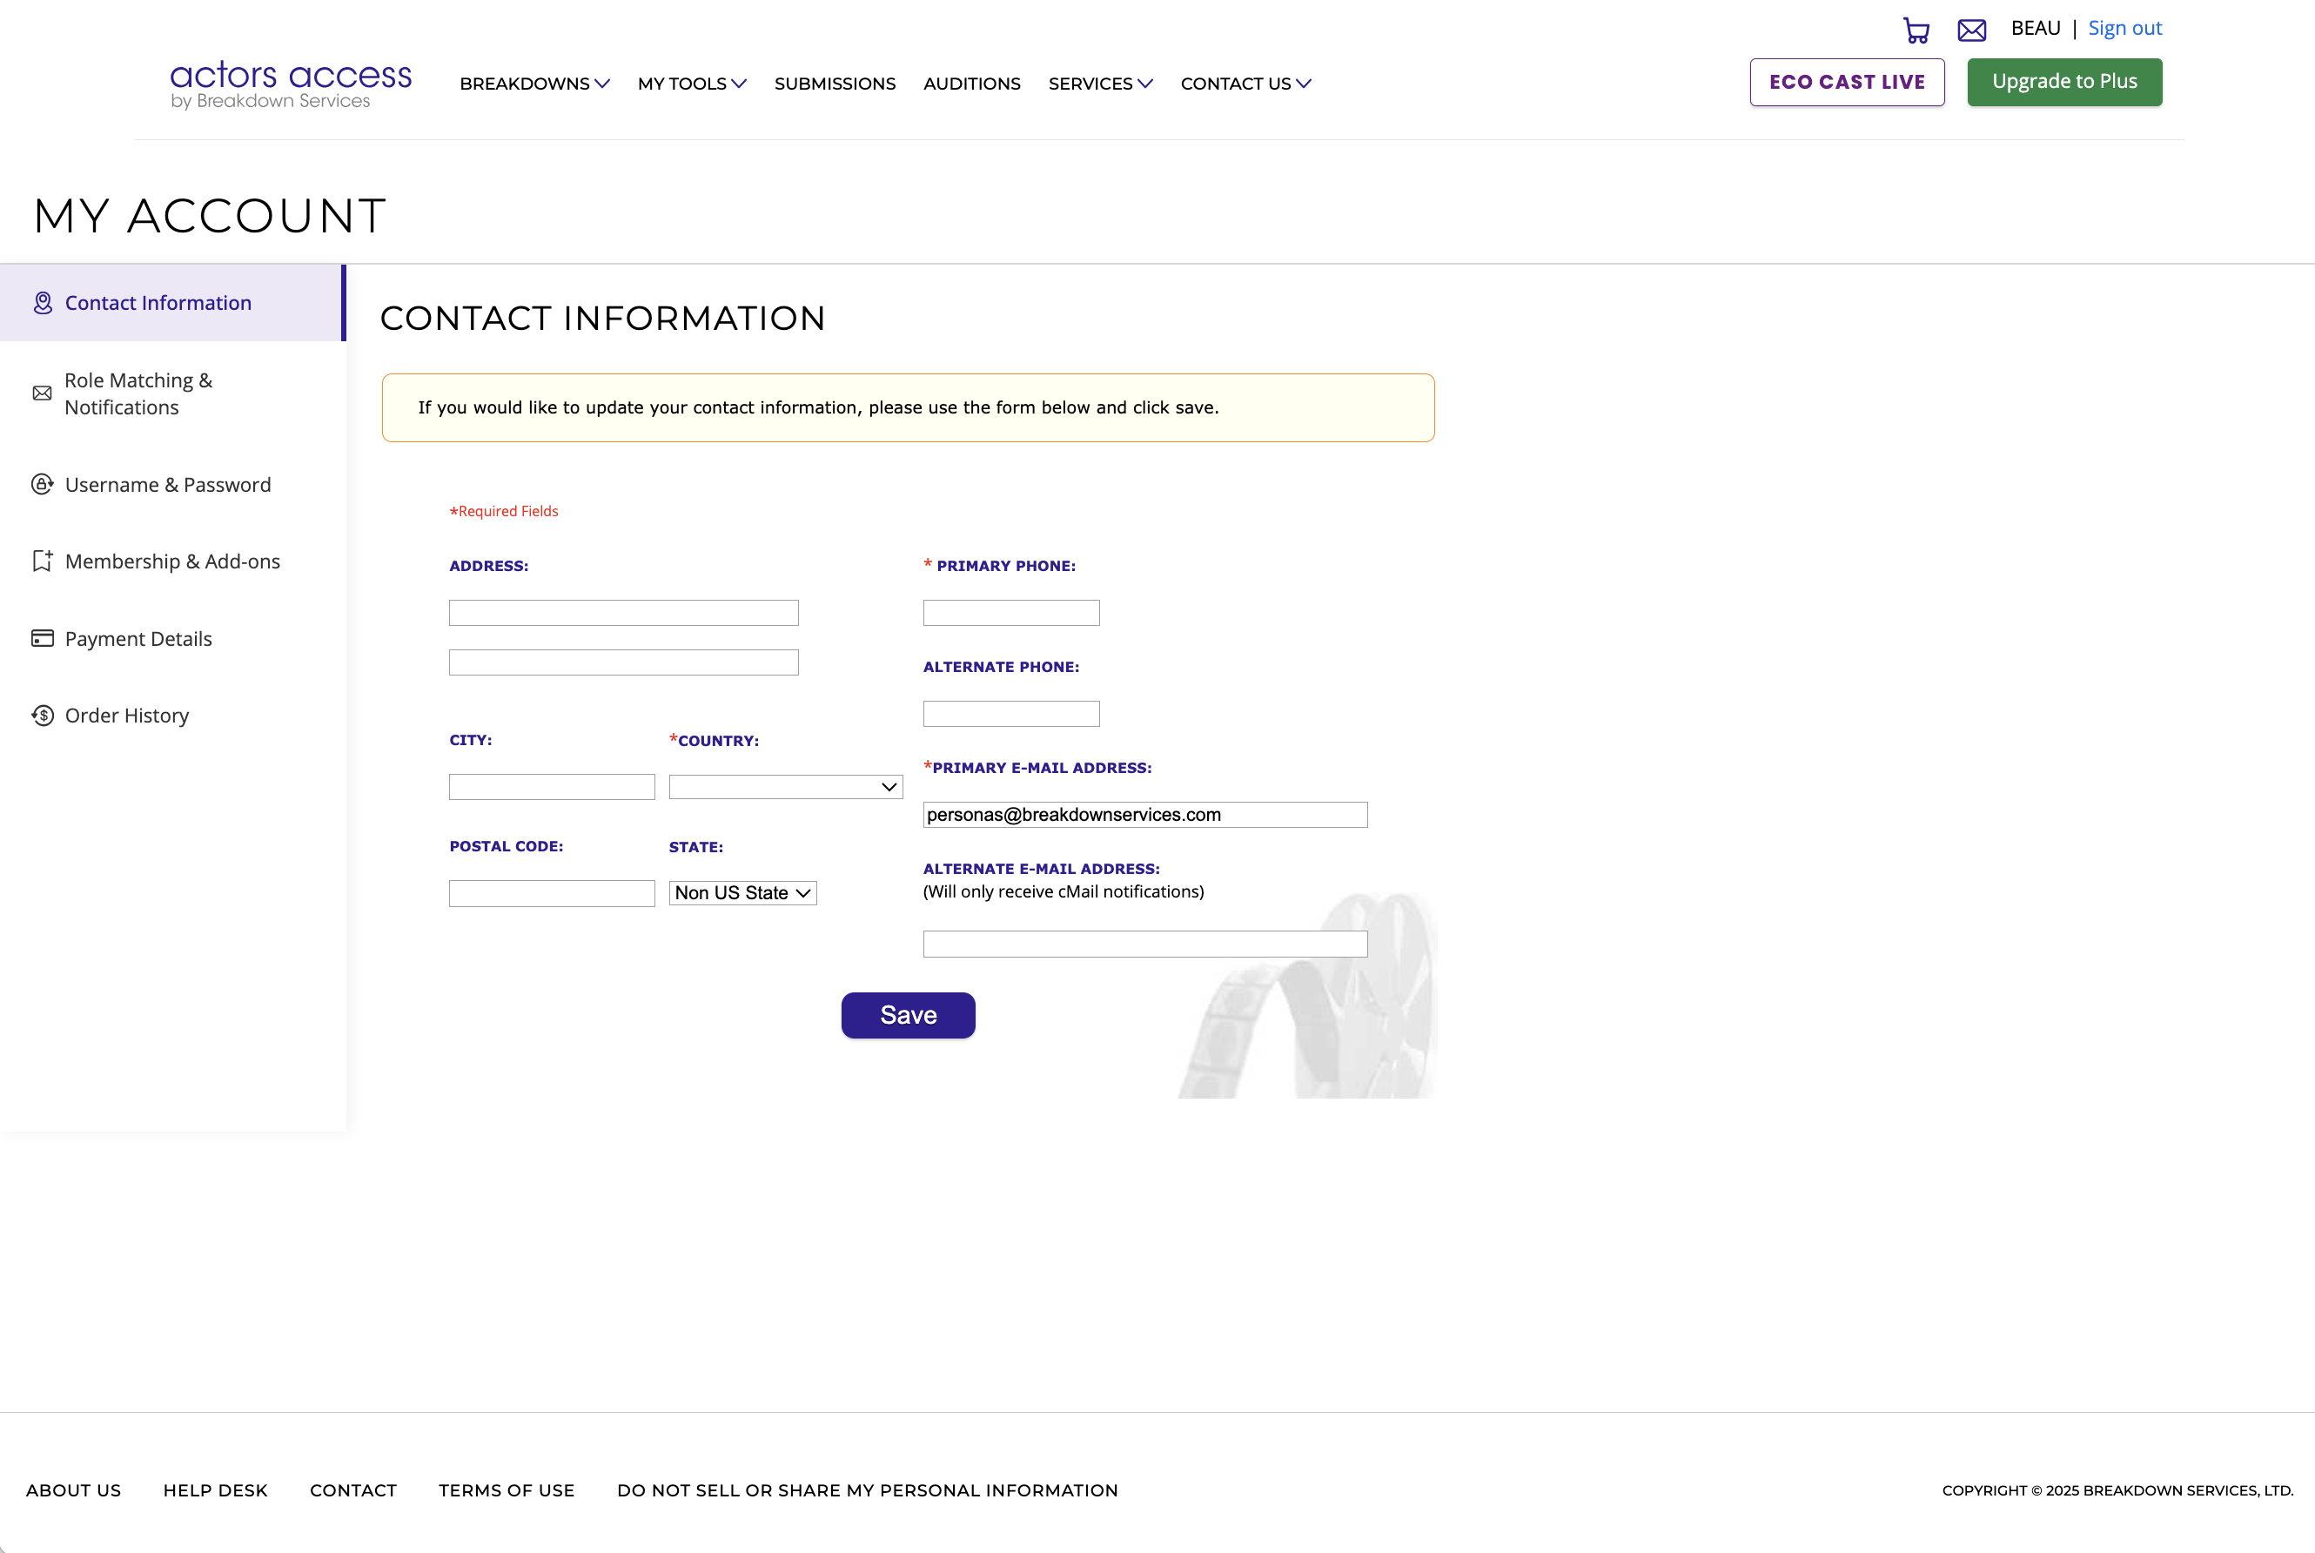The image size is (2315, 1553).
Task: Open the Non US State dropdown
Action: (741, 893)
